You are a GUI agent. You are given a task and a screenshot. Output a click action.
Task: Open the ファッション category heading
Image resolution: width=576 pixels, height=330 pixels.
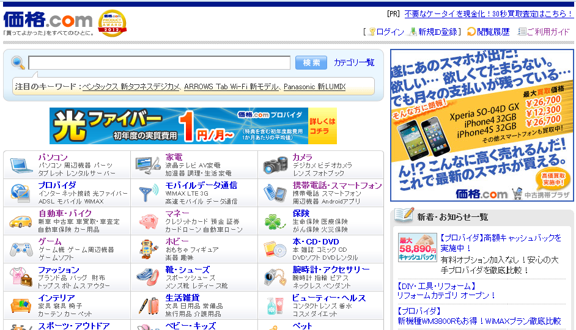(x=59, y=269)
